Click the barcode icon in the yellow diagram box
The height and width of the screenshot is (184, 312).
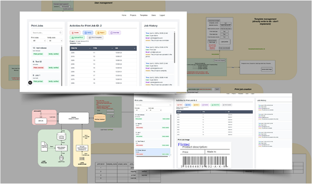coord(82,159)
